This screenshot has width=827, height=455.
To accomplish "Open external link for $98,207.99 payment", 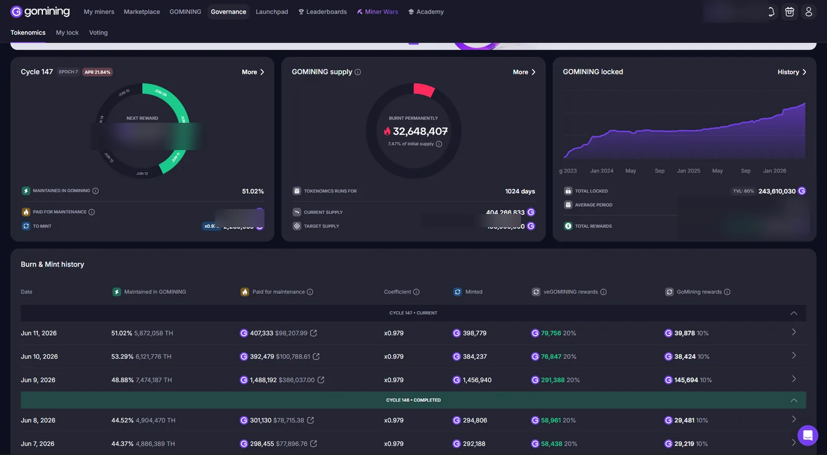I will pos(313,333).
